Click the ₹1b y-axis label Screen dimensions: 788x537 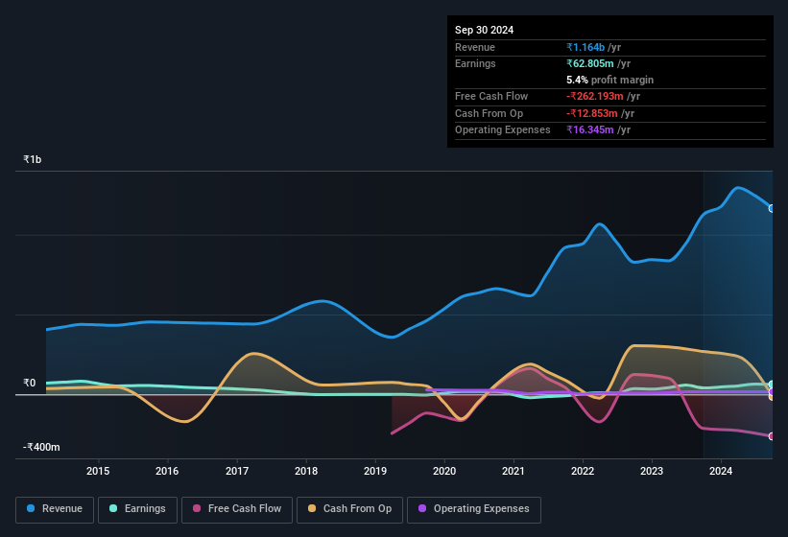click(33, 159)
